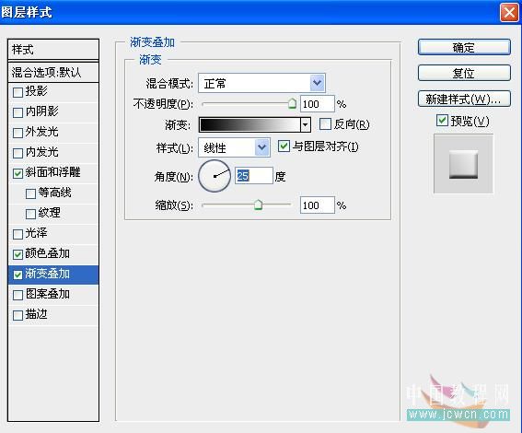Enable the 投影 drop shadow checkbox

pos(17,92)
